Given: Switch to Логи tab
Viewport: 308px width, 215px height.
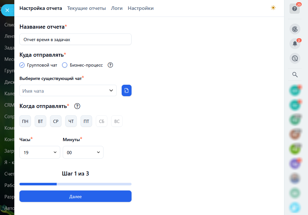Looking at the screenshot, I should pyautogui.click(x=117, y=8).
